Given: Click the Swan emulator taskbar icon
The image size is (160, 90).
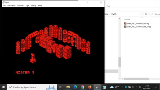Looking at the screenshot, I should pos(97,87).
